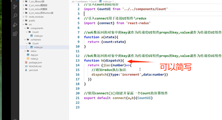Select the 1_src_纯react版 folder name
The height and width of the screenshot is (120, 222).
tap(37, 2)
